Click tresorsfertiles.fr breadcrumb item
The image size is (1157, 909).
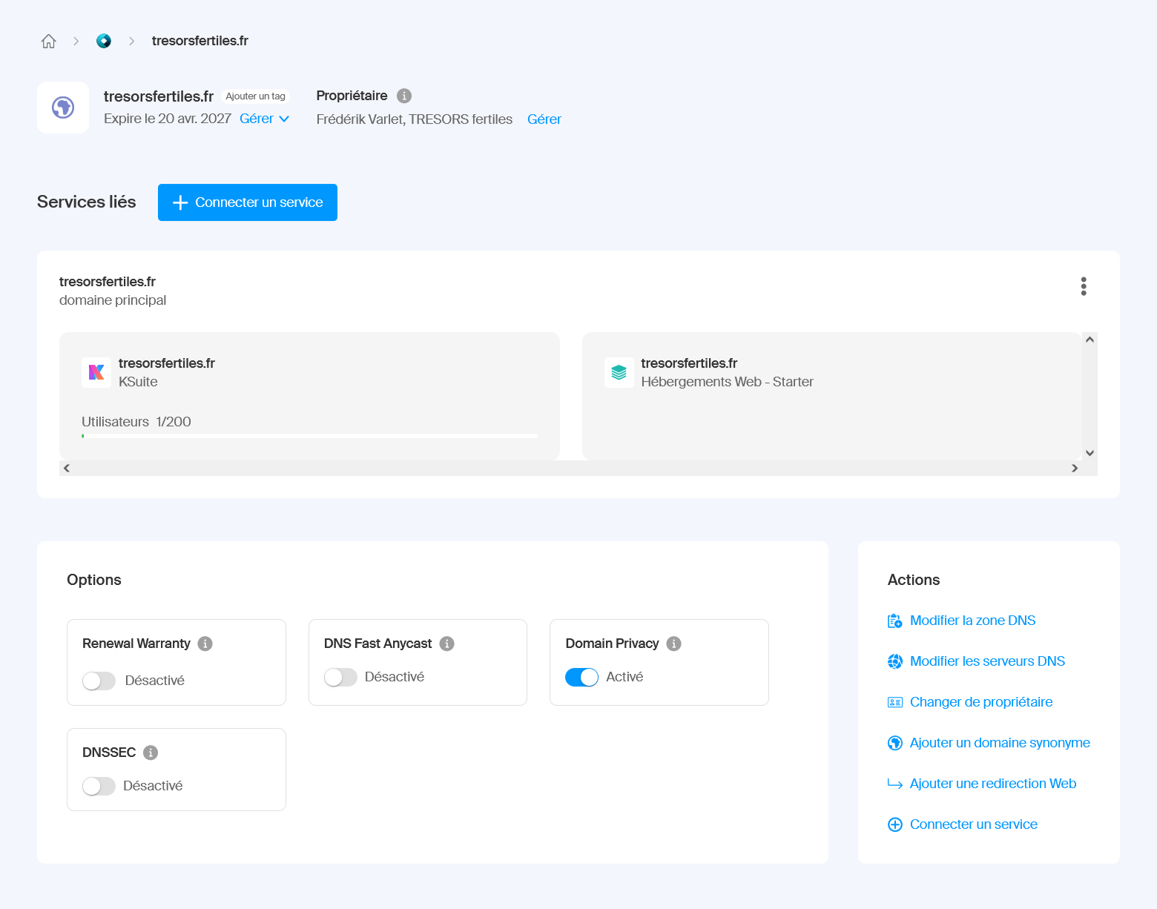(x=200, y=41)
